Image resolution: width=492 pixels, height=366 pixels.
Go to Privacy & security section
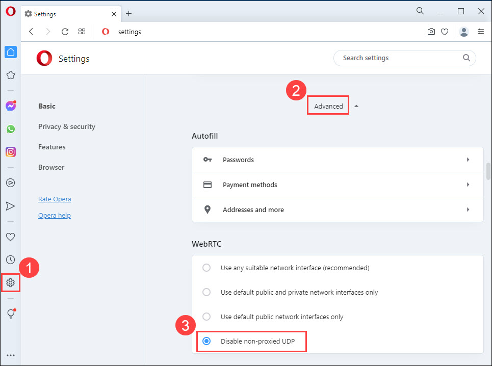tap(67, 127)
